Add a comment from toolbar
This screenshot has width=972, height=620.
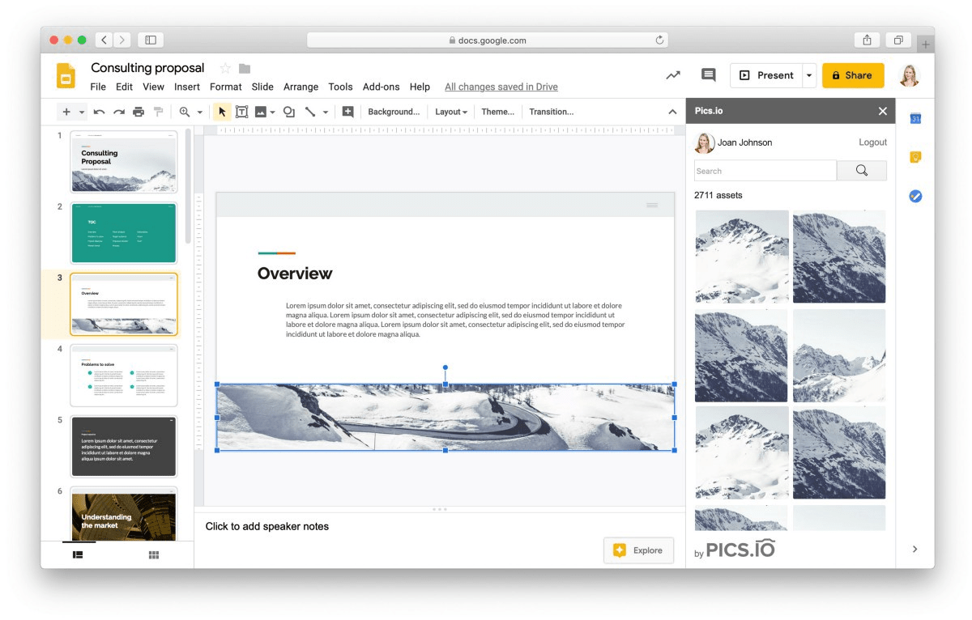click(x=347, y=112)
